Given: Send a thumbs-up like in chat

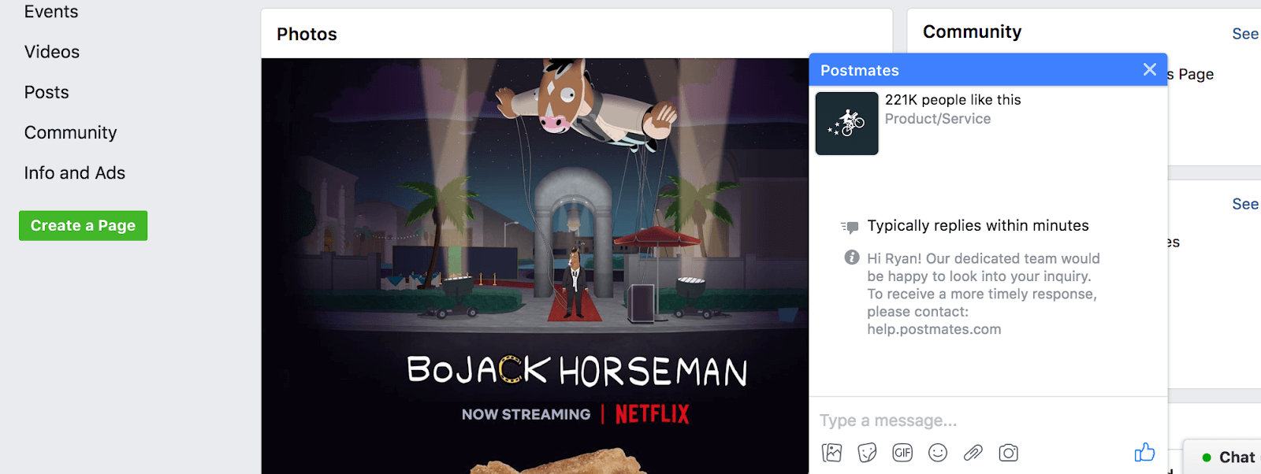Looking at the screenshot, I should (1144, 452).
